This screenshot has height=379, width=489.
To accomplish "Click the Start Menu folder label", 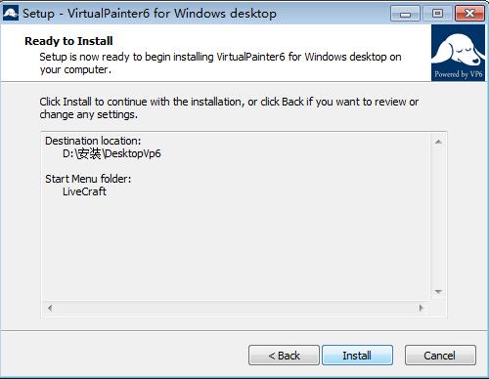I will (88, 179).
